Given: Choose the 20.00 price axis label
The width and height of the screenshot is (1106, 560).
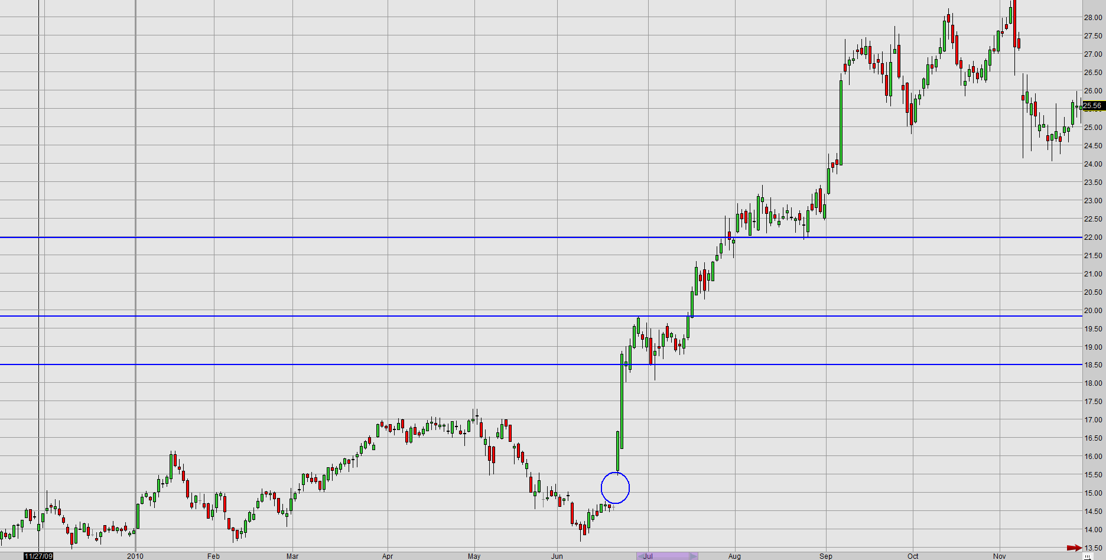Looking at the screenshot, I should tap(1092, 311).
